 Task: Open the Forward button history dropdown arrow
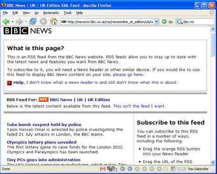pyautogui.click(x=26, y=22)
